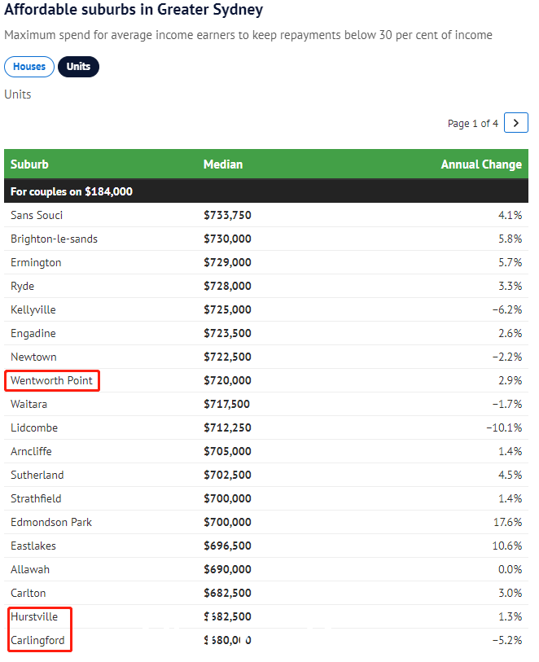Select the $729,000 median price

tap(227, 263)
